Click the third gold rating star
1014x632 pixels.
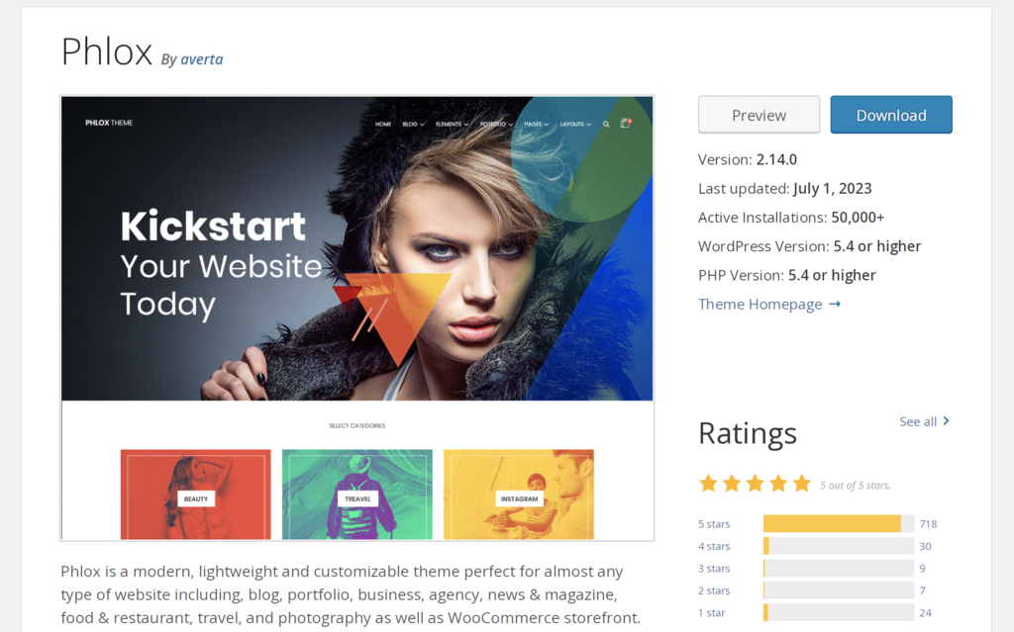point(755,484)
